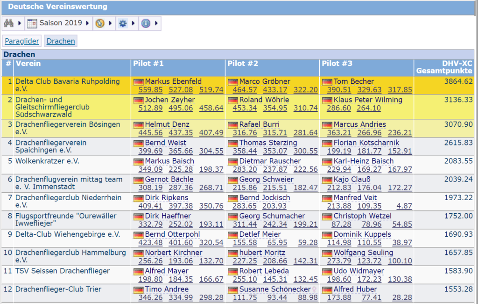Click rank number 7 in the table
The height and width of the screenshot is (304, 478).
pos(10,198)
